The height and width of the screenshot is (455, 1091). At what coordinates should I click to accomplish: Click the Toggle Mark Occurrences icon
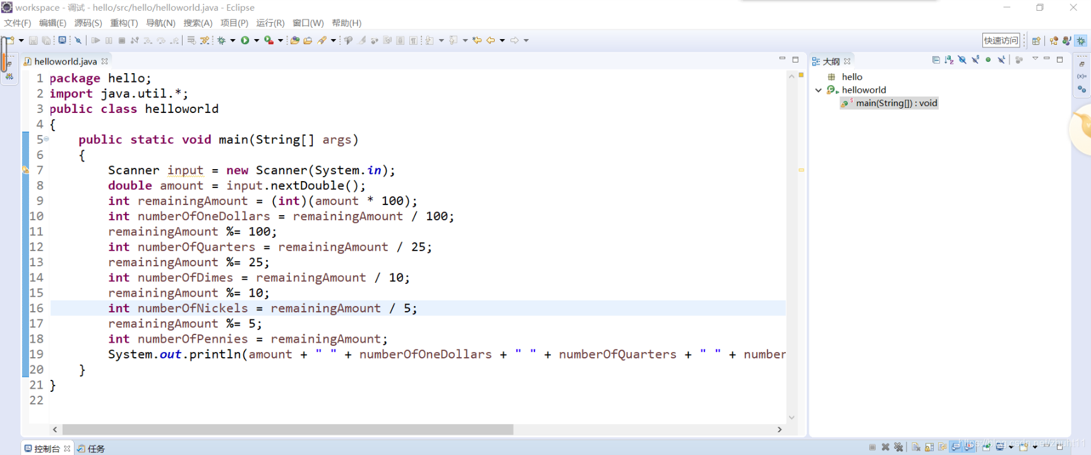361,40
